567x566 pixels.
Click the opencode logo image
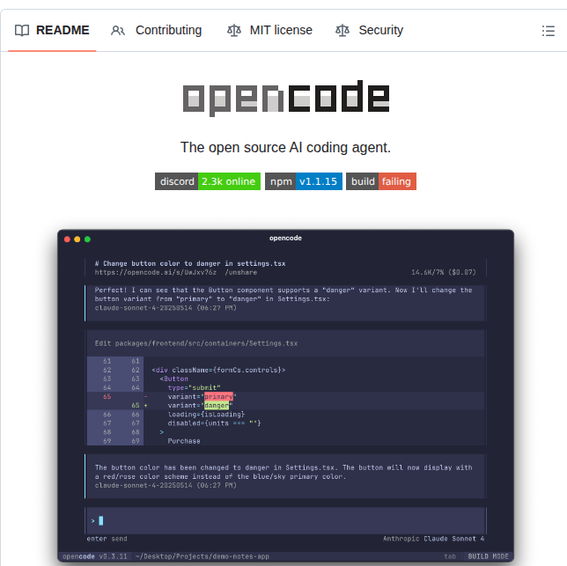tap(286, 98)
